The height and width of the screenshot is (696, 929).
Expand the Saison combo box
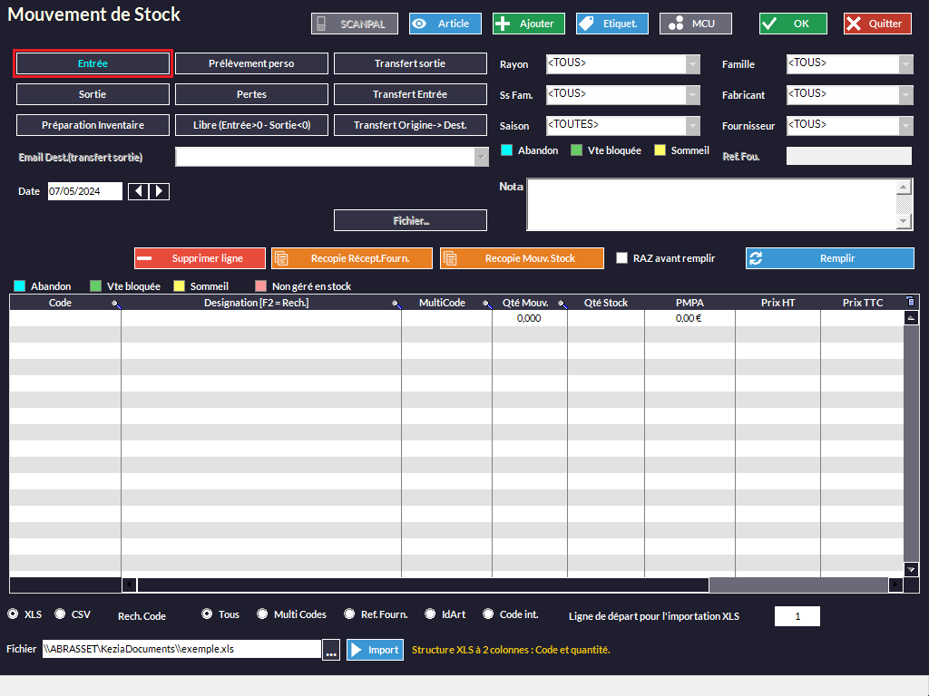(x=693, y=125)
